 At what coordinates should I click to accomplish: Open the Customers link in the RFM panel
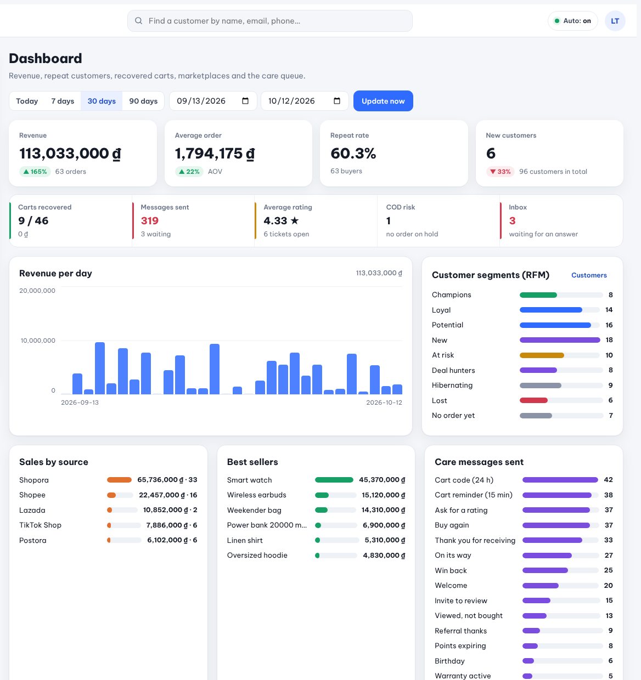pyautogui.click(x=589, y=275)
